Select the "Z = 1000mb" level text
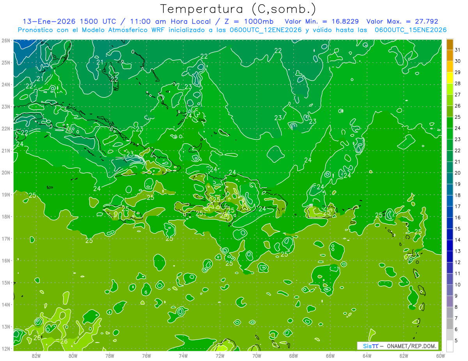The width and height of the screenshot is (468, 361). point(250,21)
